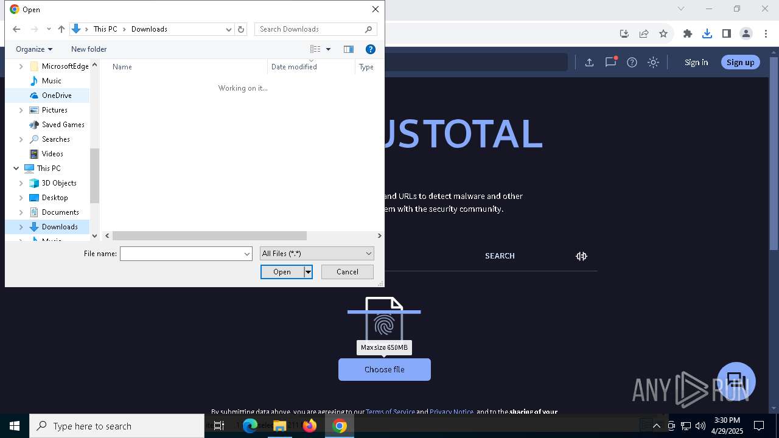
Task: Click the Open button
Action: pyautogui.click(x=282, y=272)
